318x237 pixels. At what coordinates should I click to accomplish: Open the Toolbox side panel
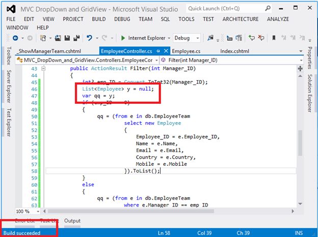[x=9, y=56]
